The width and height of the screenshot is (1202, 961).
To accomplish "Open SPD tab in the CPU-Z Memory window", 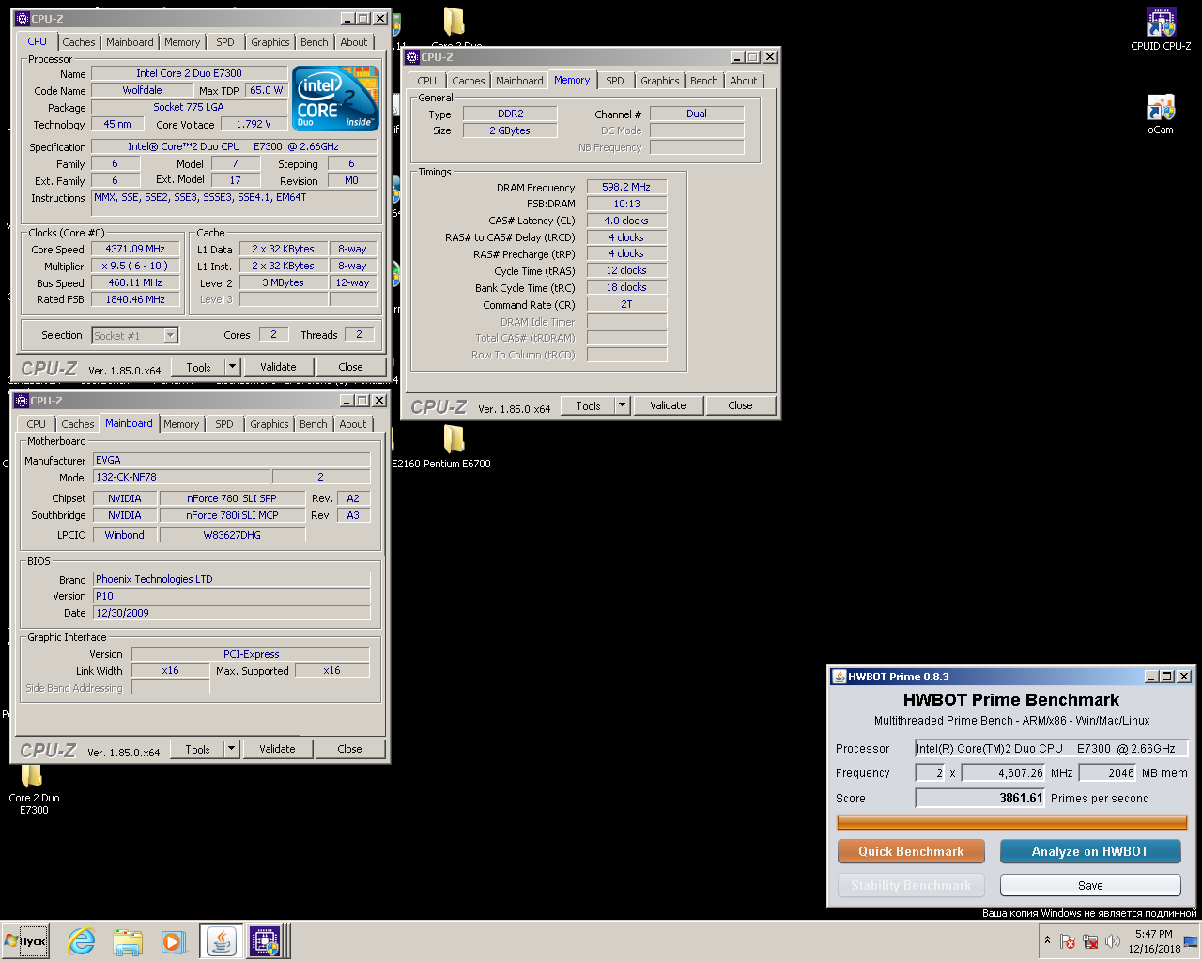I will 615,81.
